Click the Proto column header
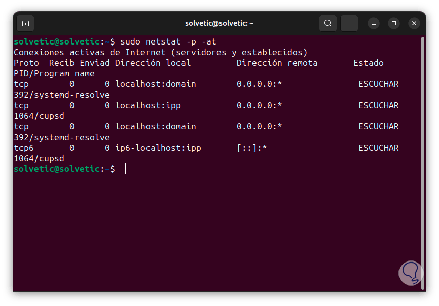439x306 pixels. pos(26,63)
